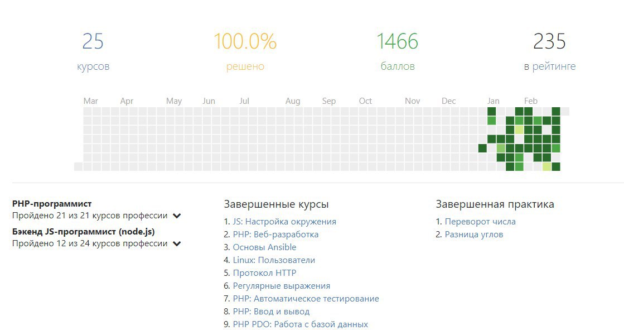Open the Протокол HTTP course
Viewport: 624px width, 330px height.
[264, 273]
